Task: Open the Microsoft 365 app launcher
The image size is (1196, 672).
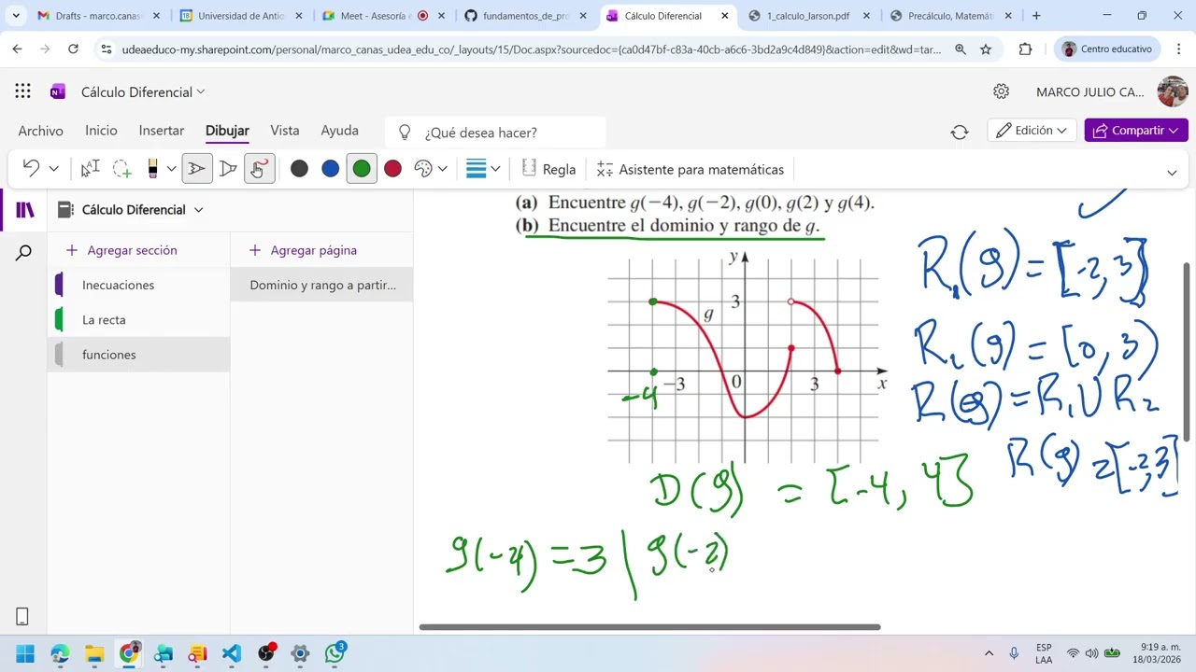Action: pyautogui.click(x=22, y=91)
